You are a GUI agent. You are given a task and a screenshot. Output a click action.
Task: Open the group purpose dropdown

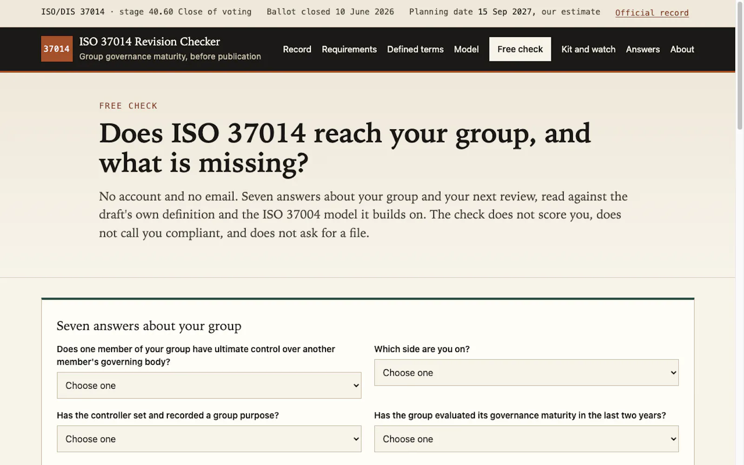coord(209,438)
